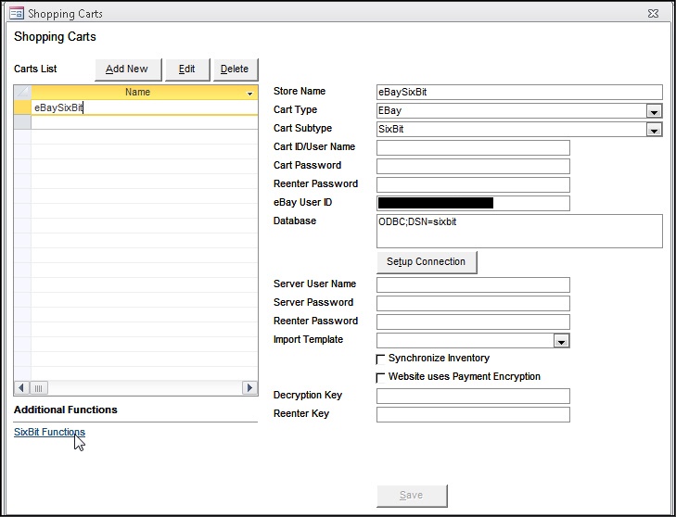Expand the Cart Type dropdown
This screenshot has width=676, height=517.
[x=654, y=111]
